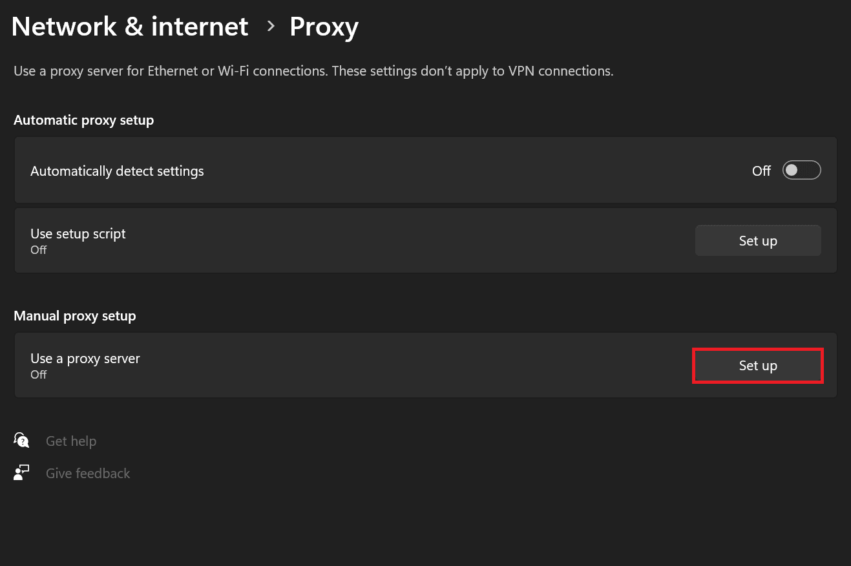Navigate back via Network & internet breadcrumb
Image resolution: width=851 pixels, height=566 pixels.
click(129, 26)
